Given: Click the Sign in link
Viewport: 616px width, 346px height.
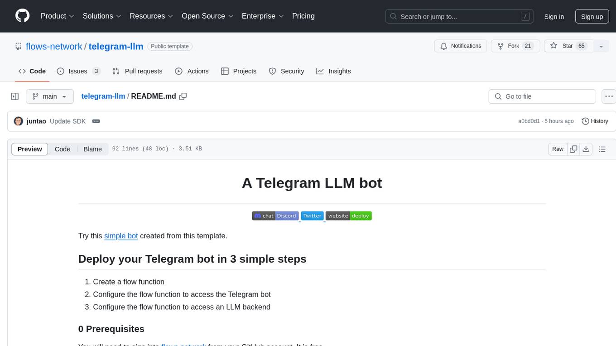Looking at the screenshot, I should pos(554,16).
